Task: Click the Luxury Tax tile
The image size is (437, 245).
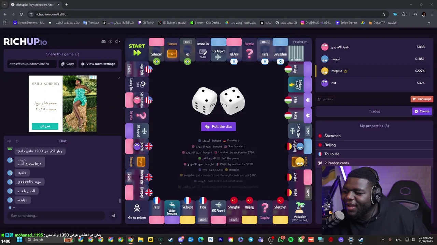Action: pos(137,84)
